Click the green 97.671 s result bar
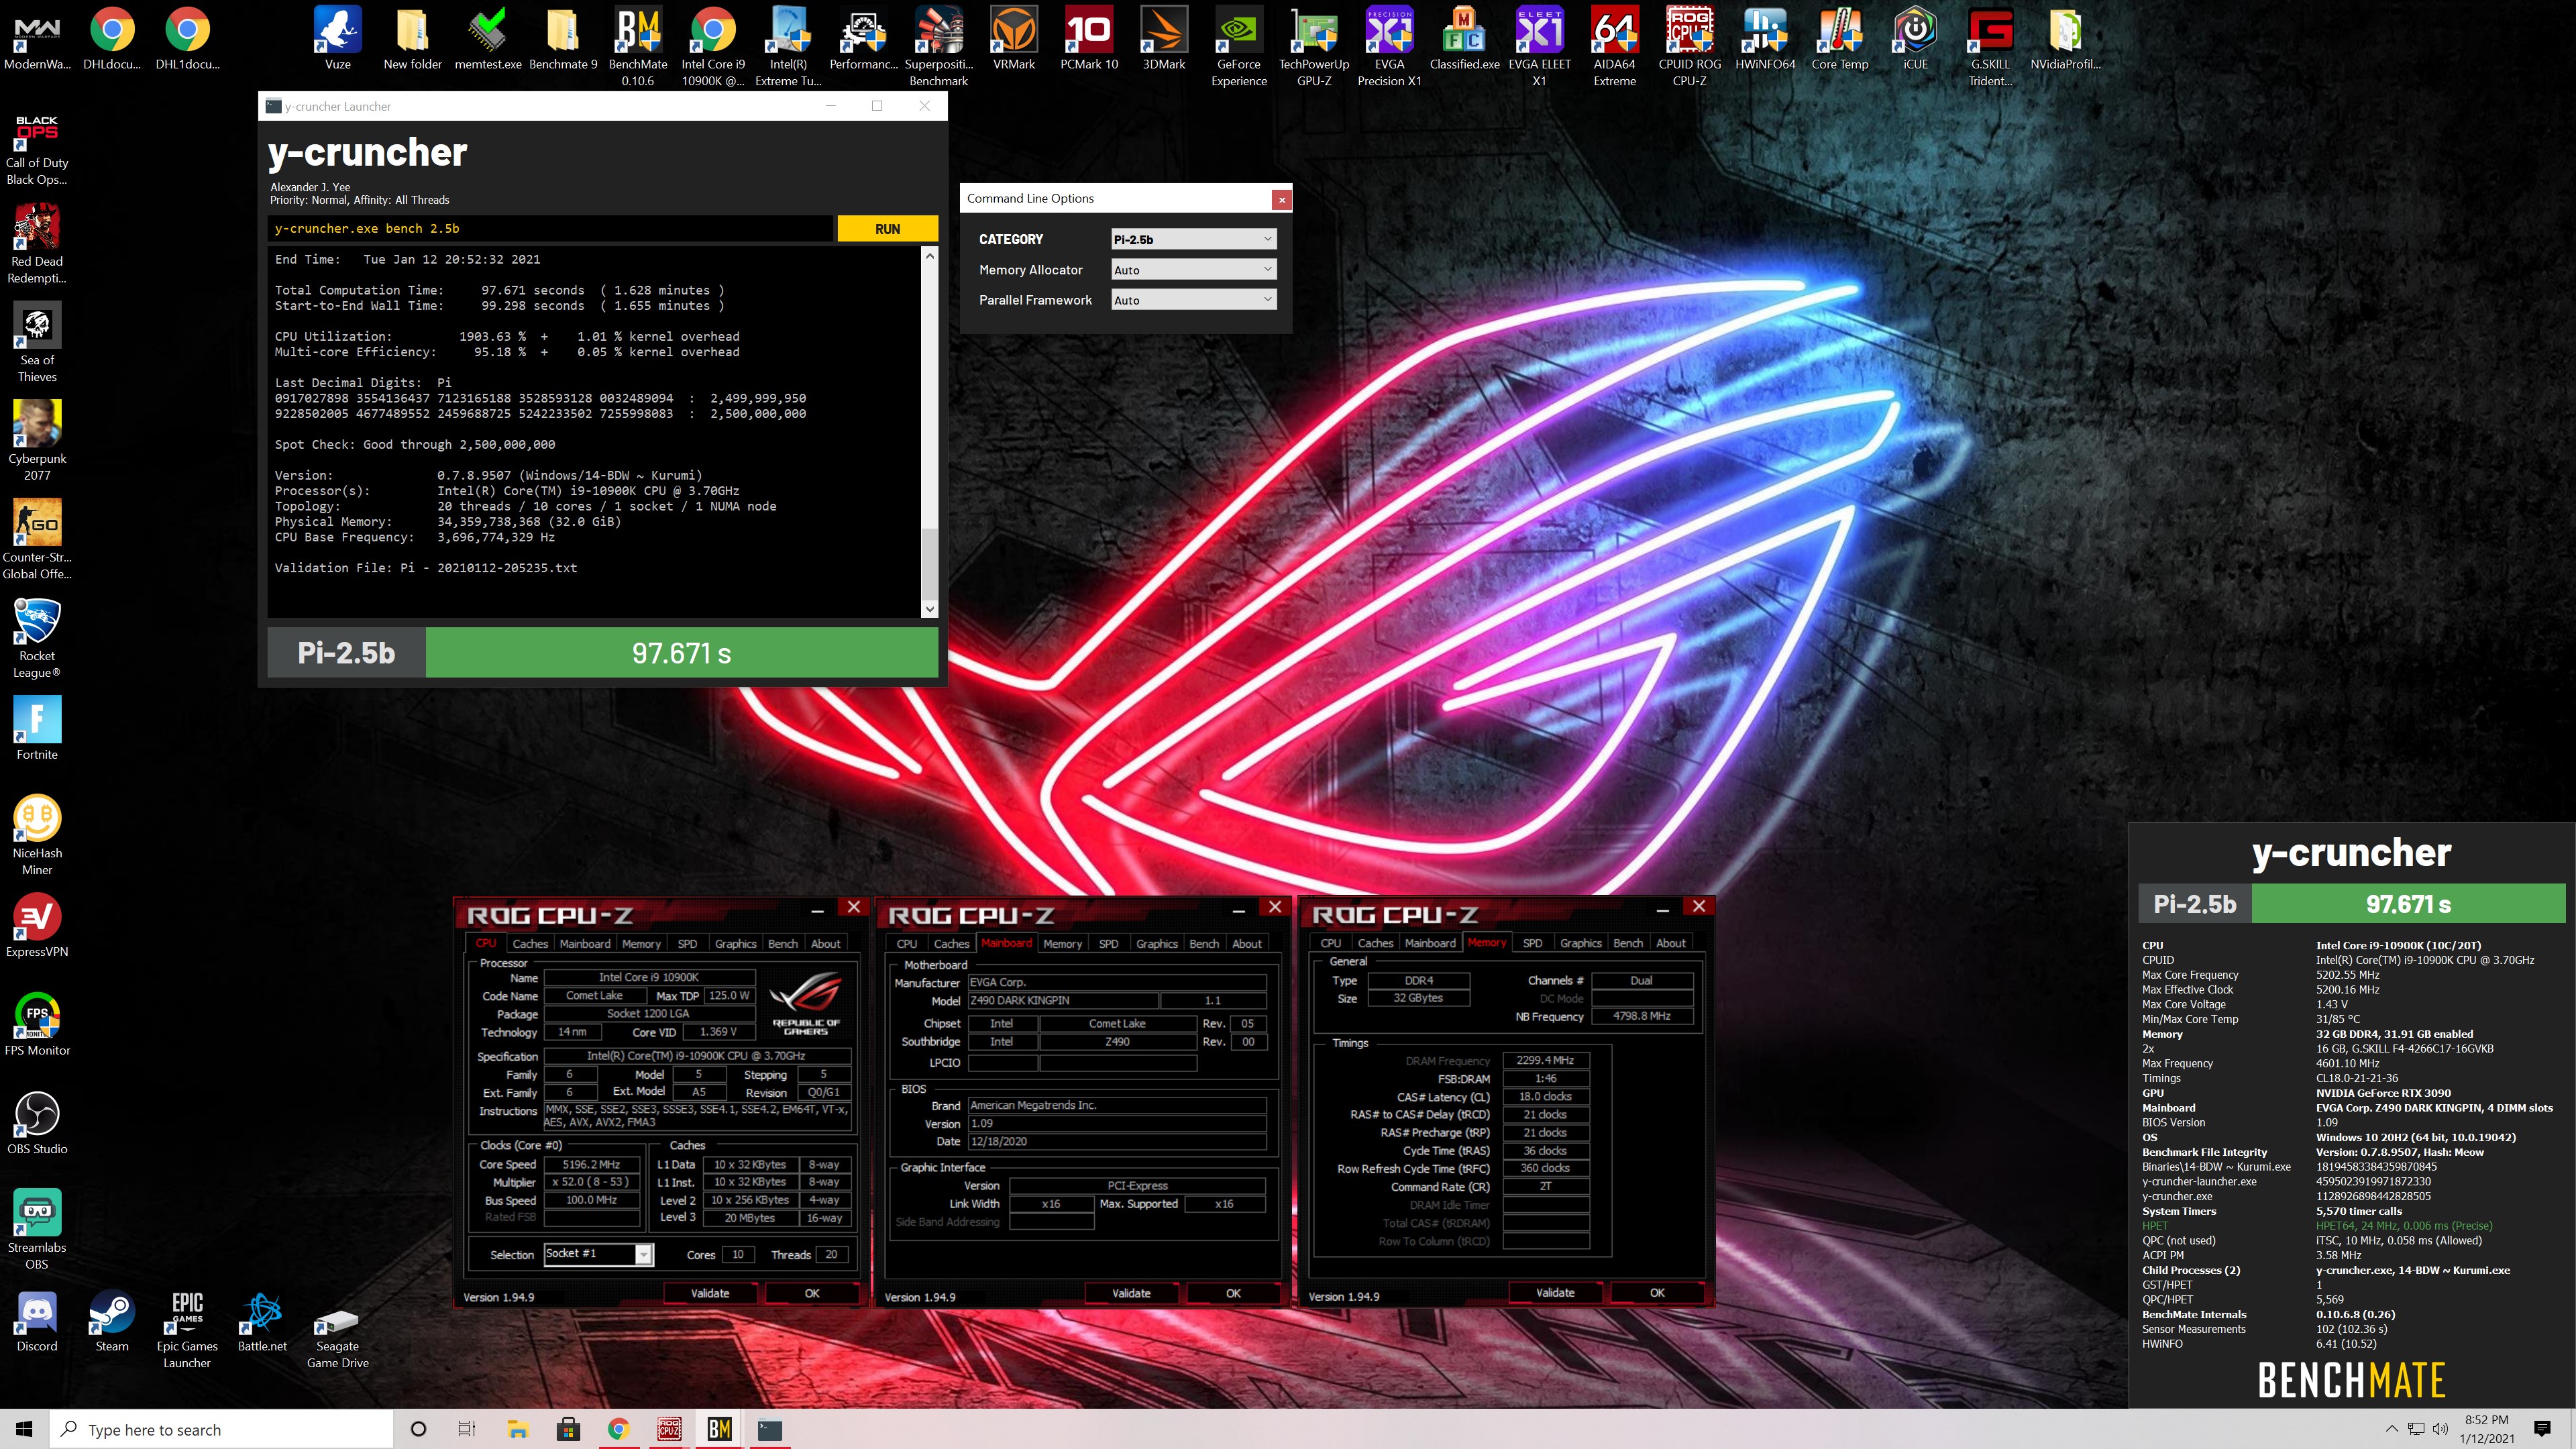2576x1449 pixels. 681,653
